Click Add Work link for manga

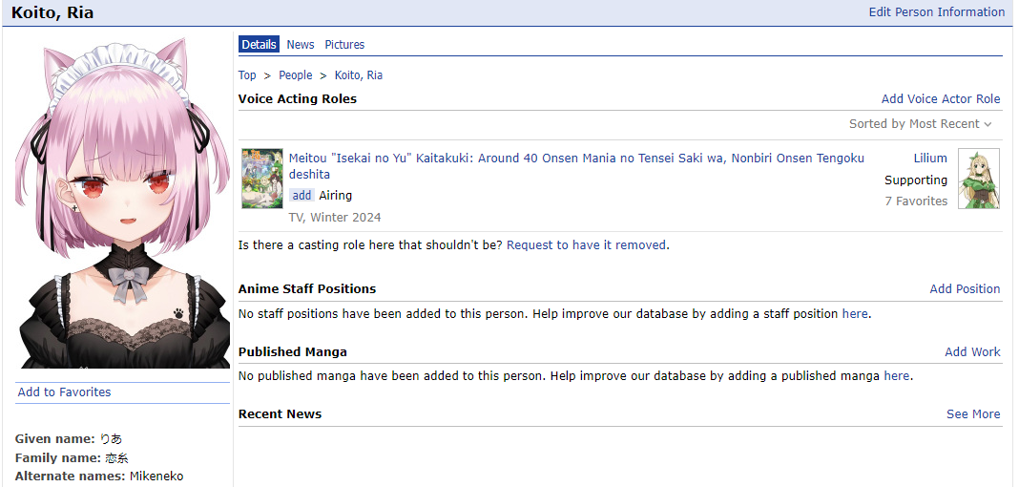[972, 352]
